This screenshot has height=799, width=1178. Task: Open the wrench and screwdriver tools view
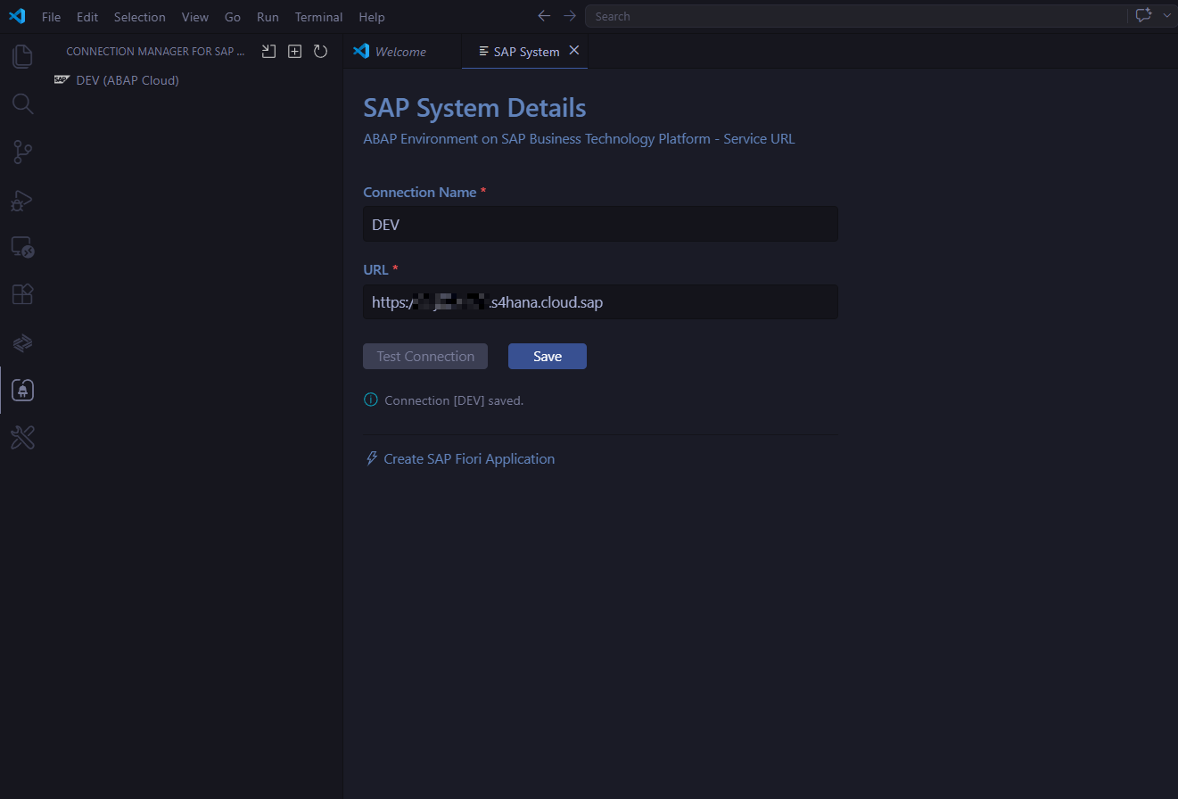point(22,437)
